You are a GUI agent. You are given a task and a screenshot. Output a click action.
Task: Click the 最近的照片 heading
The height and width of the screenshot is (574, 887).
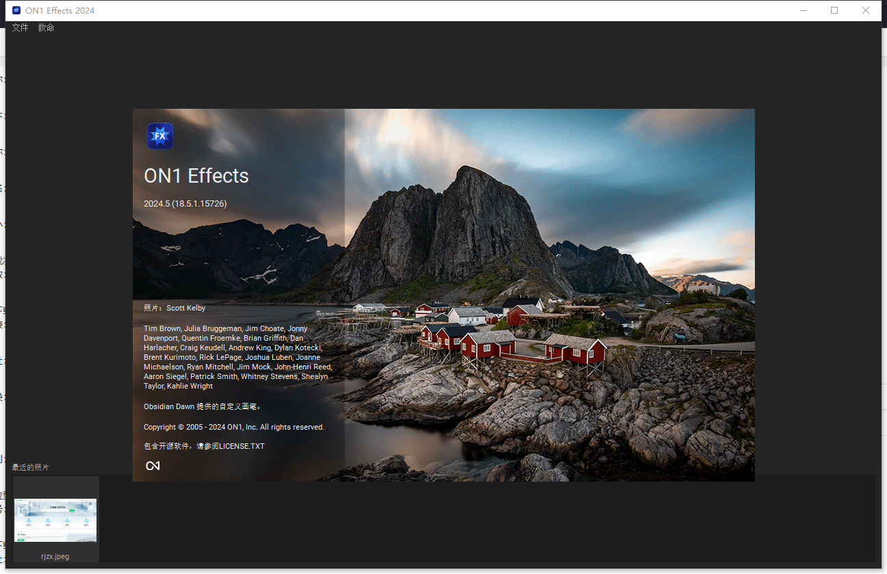tap(31, 467)
